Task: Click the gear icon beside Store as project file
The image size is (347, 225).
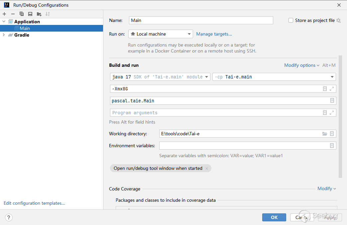Action: [338, 21]
